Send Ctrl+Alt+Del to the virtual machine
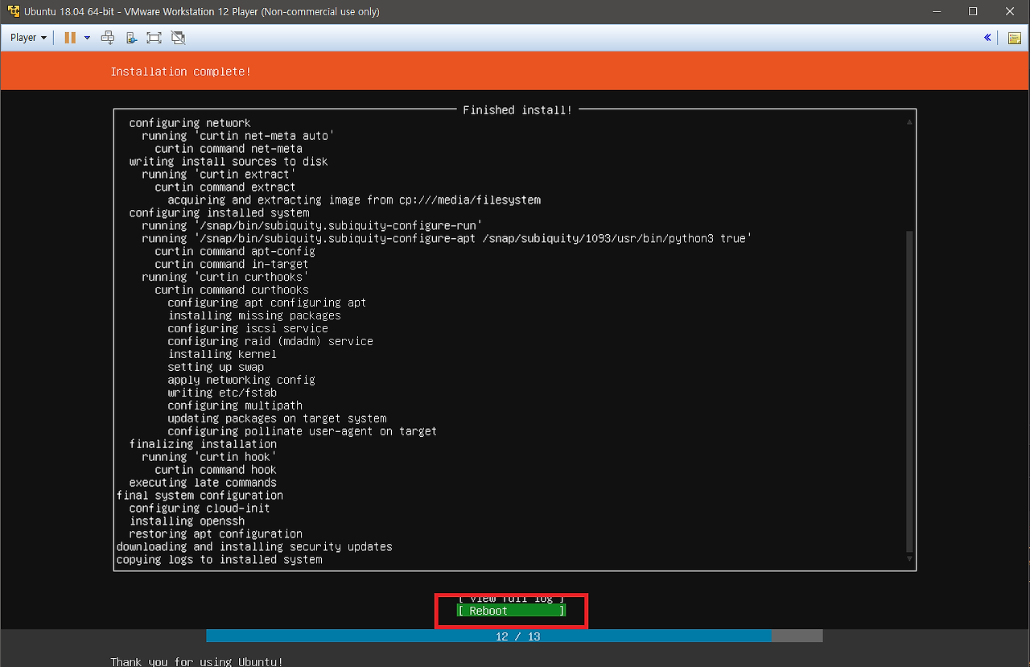The width and height of the screenshot is (1030, 667). (108, 37)
